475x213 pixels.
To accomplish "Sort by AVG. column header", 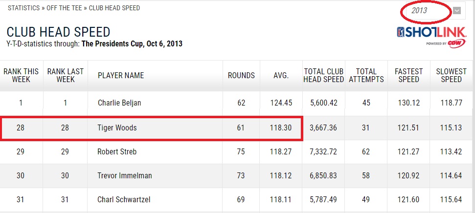I will (x=281, y=75).
